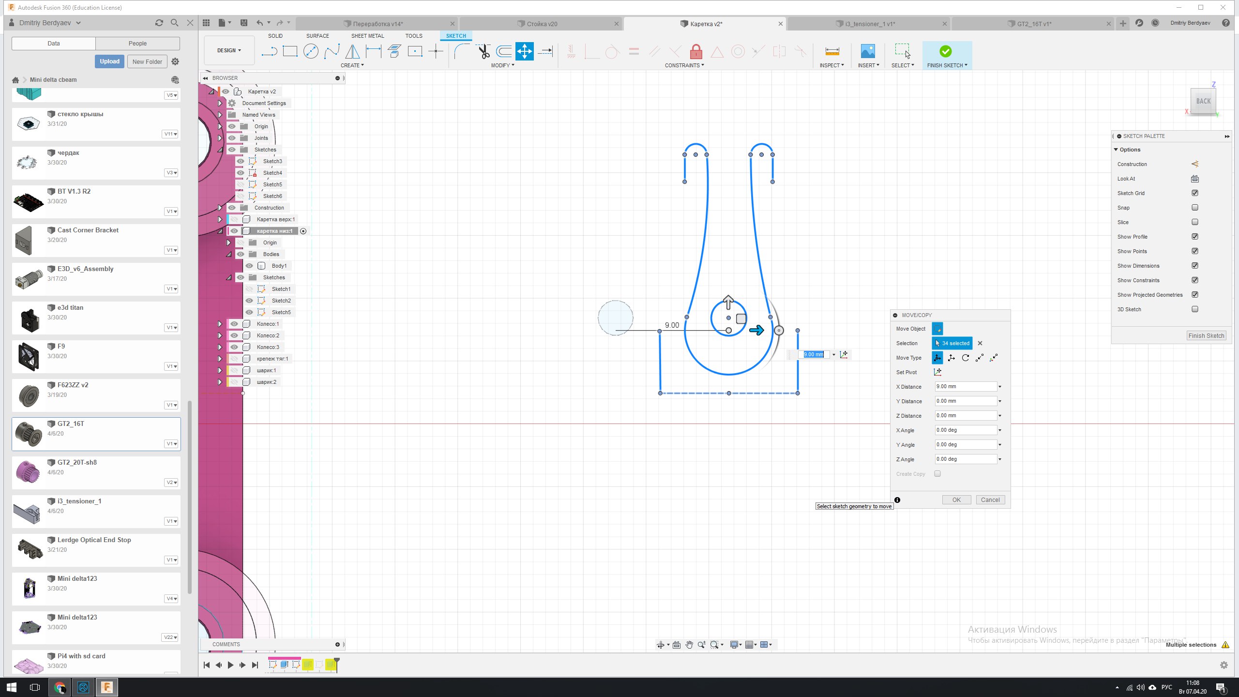Click Cancel in Move/Copy dialog
Image resolution: width=1239 pixels, height=697 pixels.
click(x=990, y=500)
